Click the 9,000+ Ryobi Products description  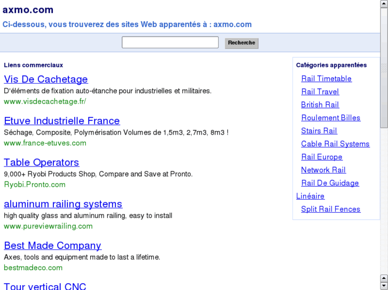pos(98,174)
